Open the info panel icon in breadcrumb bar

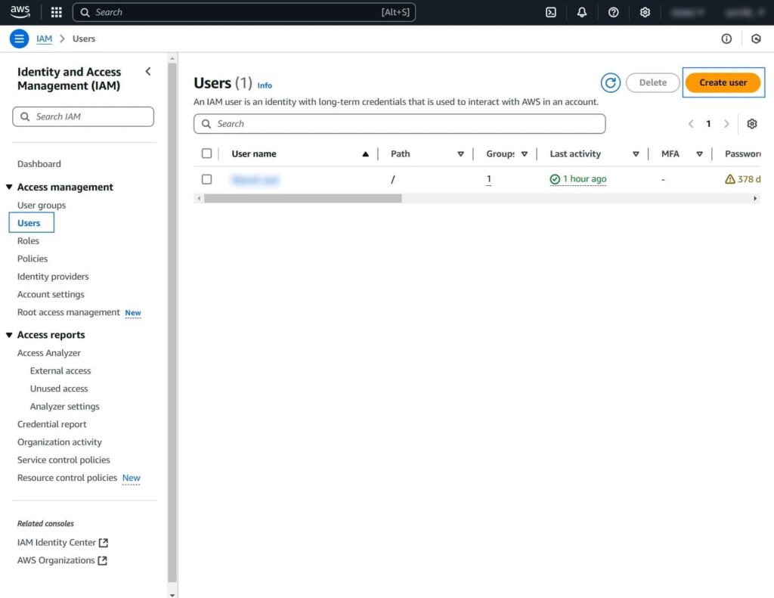pos(726,39)
